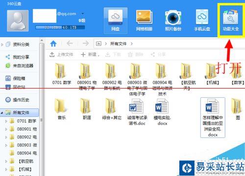This screenshot has width=245, height=176.
Task: Select the 怎样理解中国提出的亚洲安全观.docx file
Action: coord(213,117)
